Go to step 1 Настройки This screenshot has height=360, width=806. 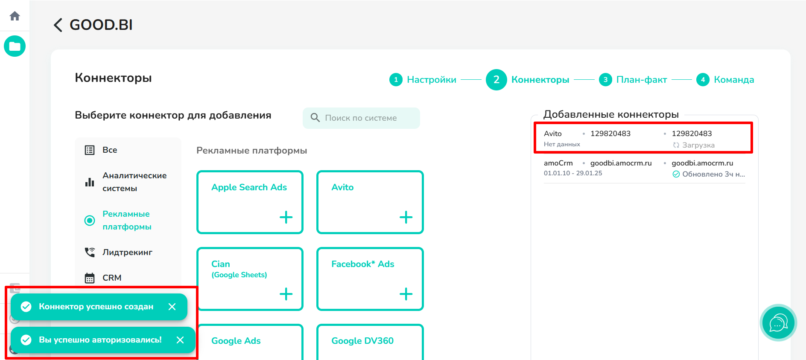pos(423,80)
